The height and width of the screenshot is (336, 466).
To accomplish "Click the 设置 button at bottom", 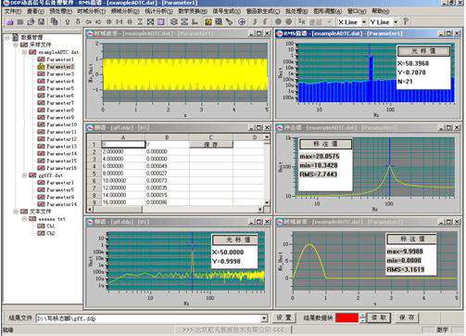I will click(283, 317).
